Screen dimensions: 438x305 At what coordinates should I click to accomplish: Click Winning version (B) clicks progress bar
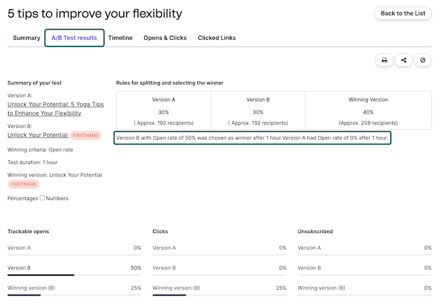click(220, 295)
